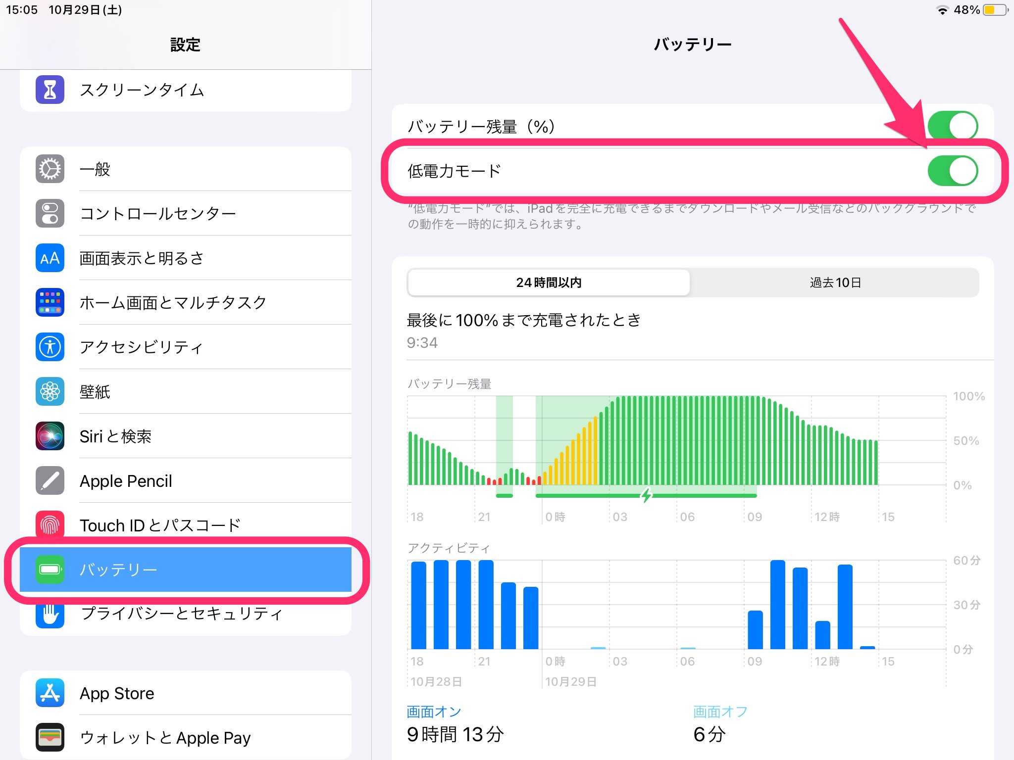Tap the tallest activity bar after 09
The height and width of the screenshot is (760, 1014).
(778, 604)
